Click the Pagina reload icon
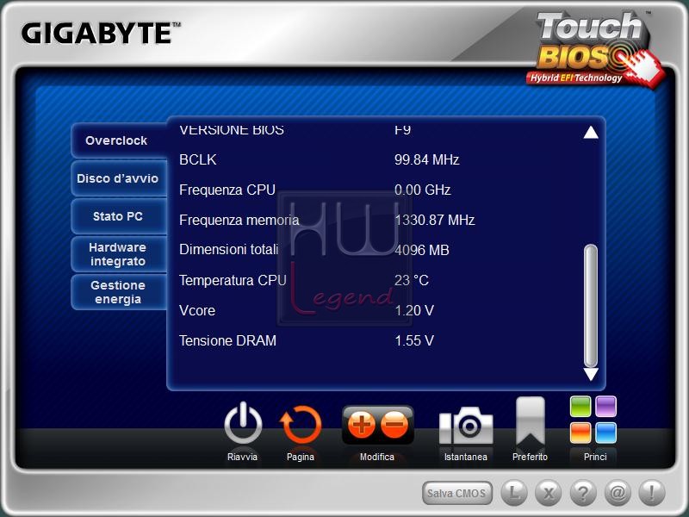 pos(301,425)
